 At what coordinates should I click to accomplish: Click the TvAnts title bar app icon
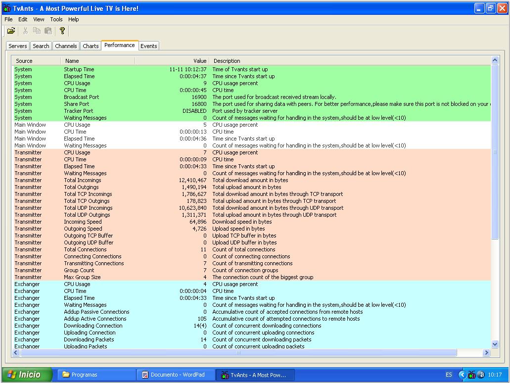coord(6,8)
